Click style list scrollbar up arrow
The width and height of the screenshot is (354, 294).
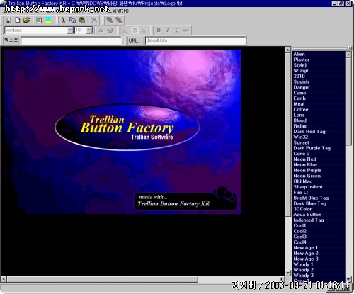pyautogui.click(x=348, y=55)
